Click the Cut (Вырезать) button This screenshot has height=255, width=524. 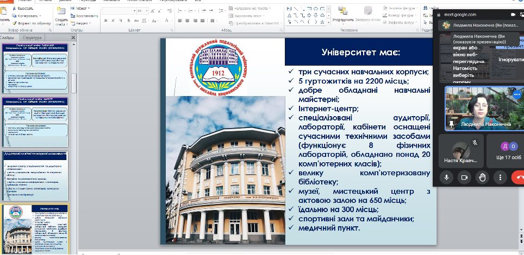23,8
